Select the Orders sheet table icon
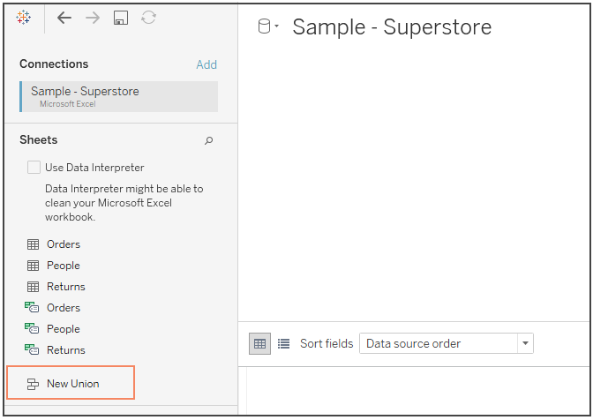 point(33,244)
